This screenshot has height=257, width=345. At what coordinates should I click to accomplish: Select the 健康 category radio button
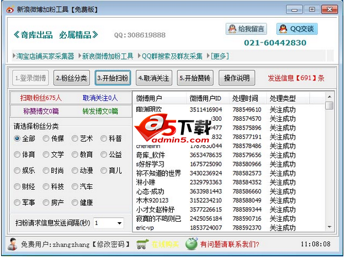pyautogui.click(x=75, y=202)
